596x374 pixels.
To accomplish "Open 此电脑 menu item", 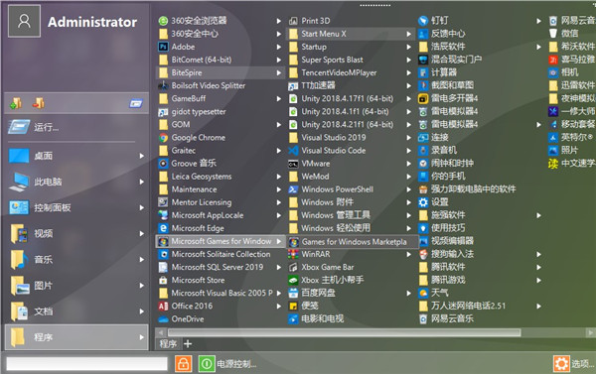I will (x=76, y=182).
